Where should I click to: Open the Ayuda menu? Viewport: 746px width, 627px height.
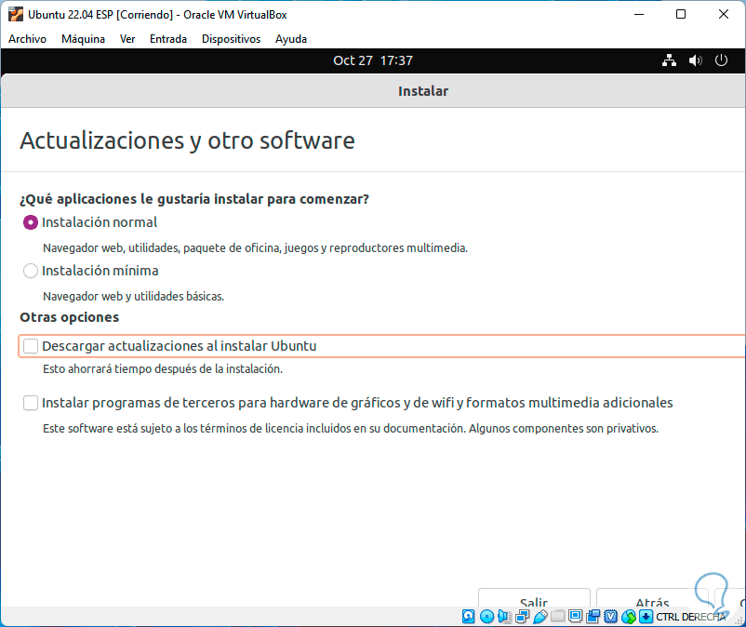[291, 39]
